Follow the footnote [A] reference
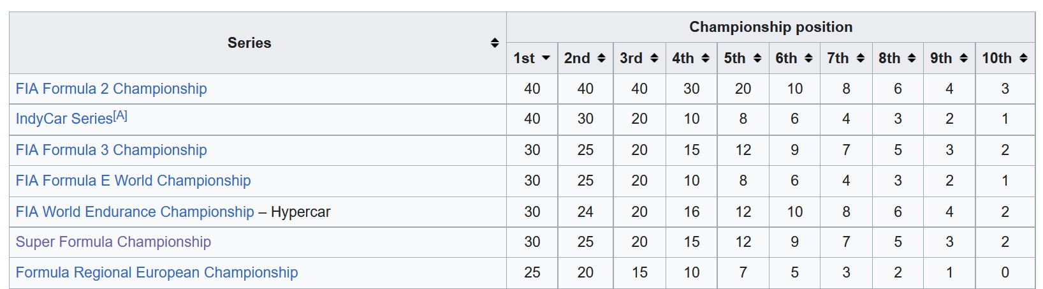 pos(120,115)
